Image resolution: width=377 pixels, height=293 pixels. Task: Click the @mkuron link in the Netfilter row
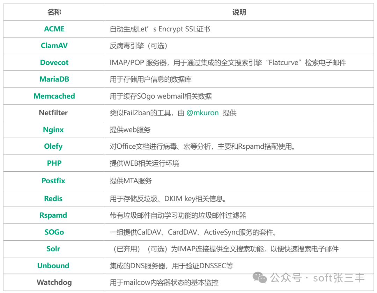pos(202,113)
